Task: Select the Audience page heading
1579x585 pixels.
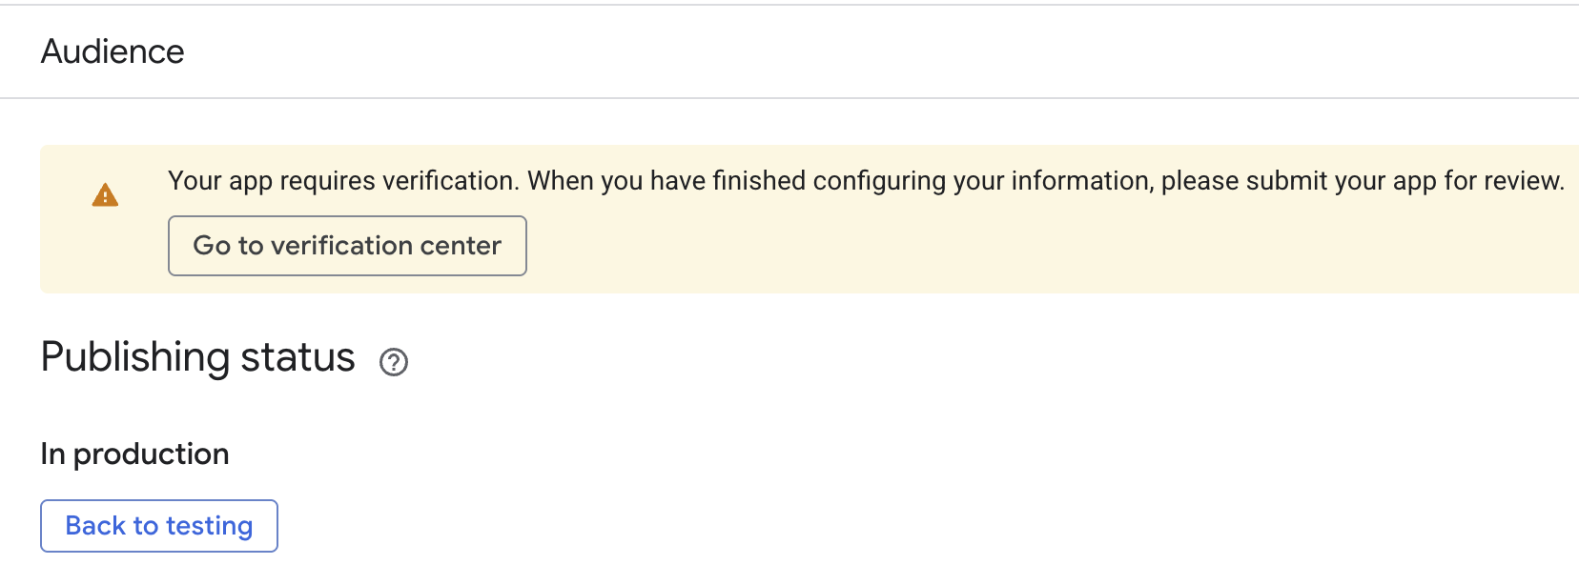Action: point(113,51)
